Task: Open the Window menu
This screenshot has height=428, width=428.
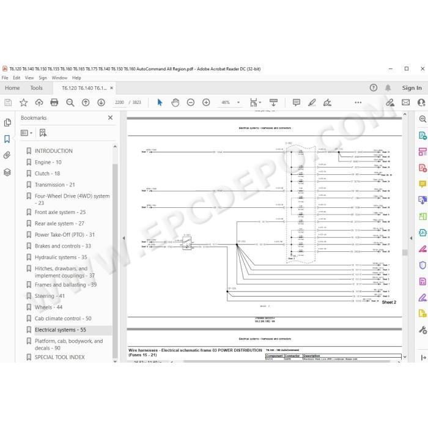Action: click(59, 78)
